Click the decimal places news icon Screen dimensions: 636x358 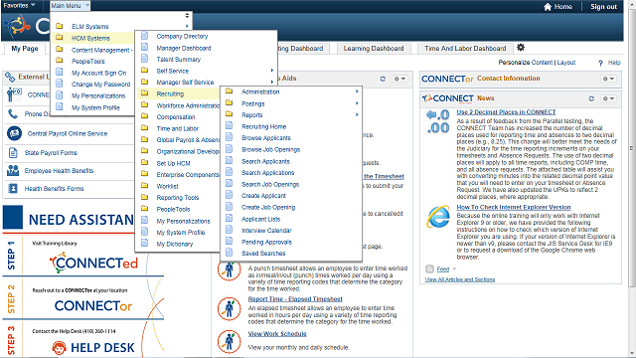437,121
